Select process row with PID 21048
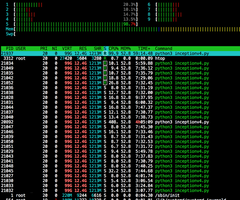Image resolution: width=240 pixels, height=200 pixels. [120, 166]
